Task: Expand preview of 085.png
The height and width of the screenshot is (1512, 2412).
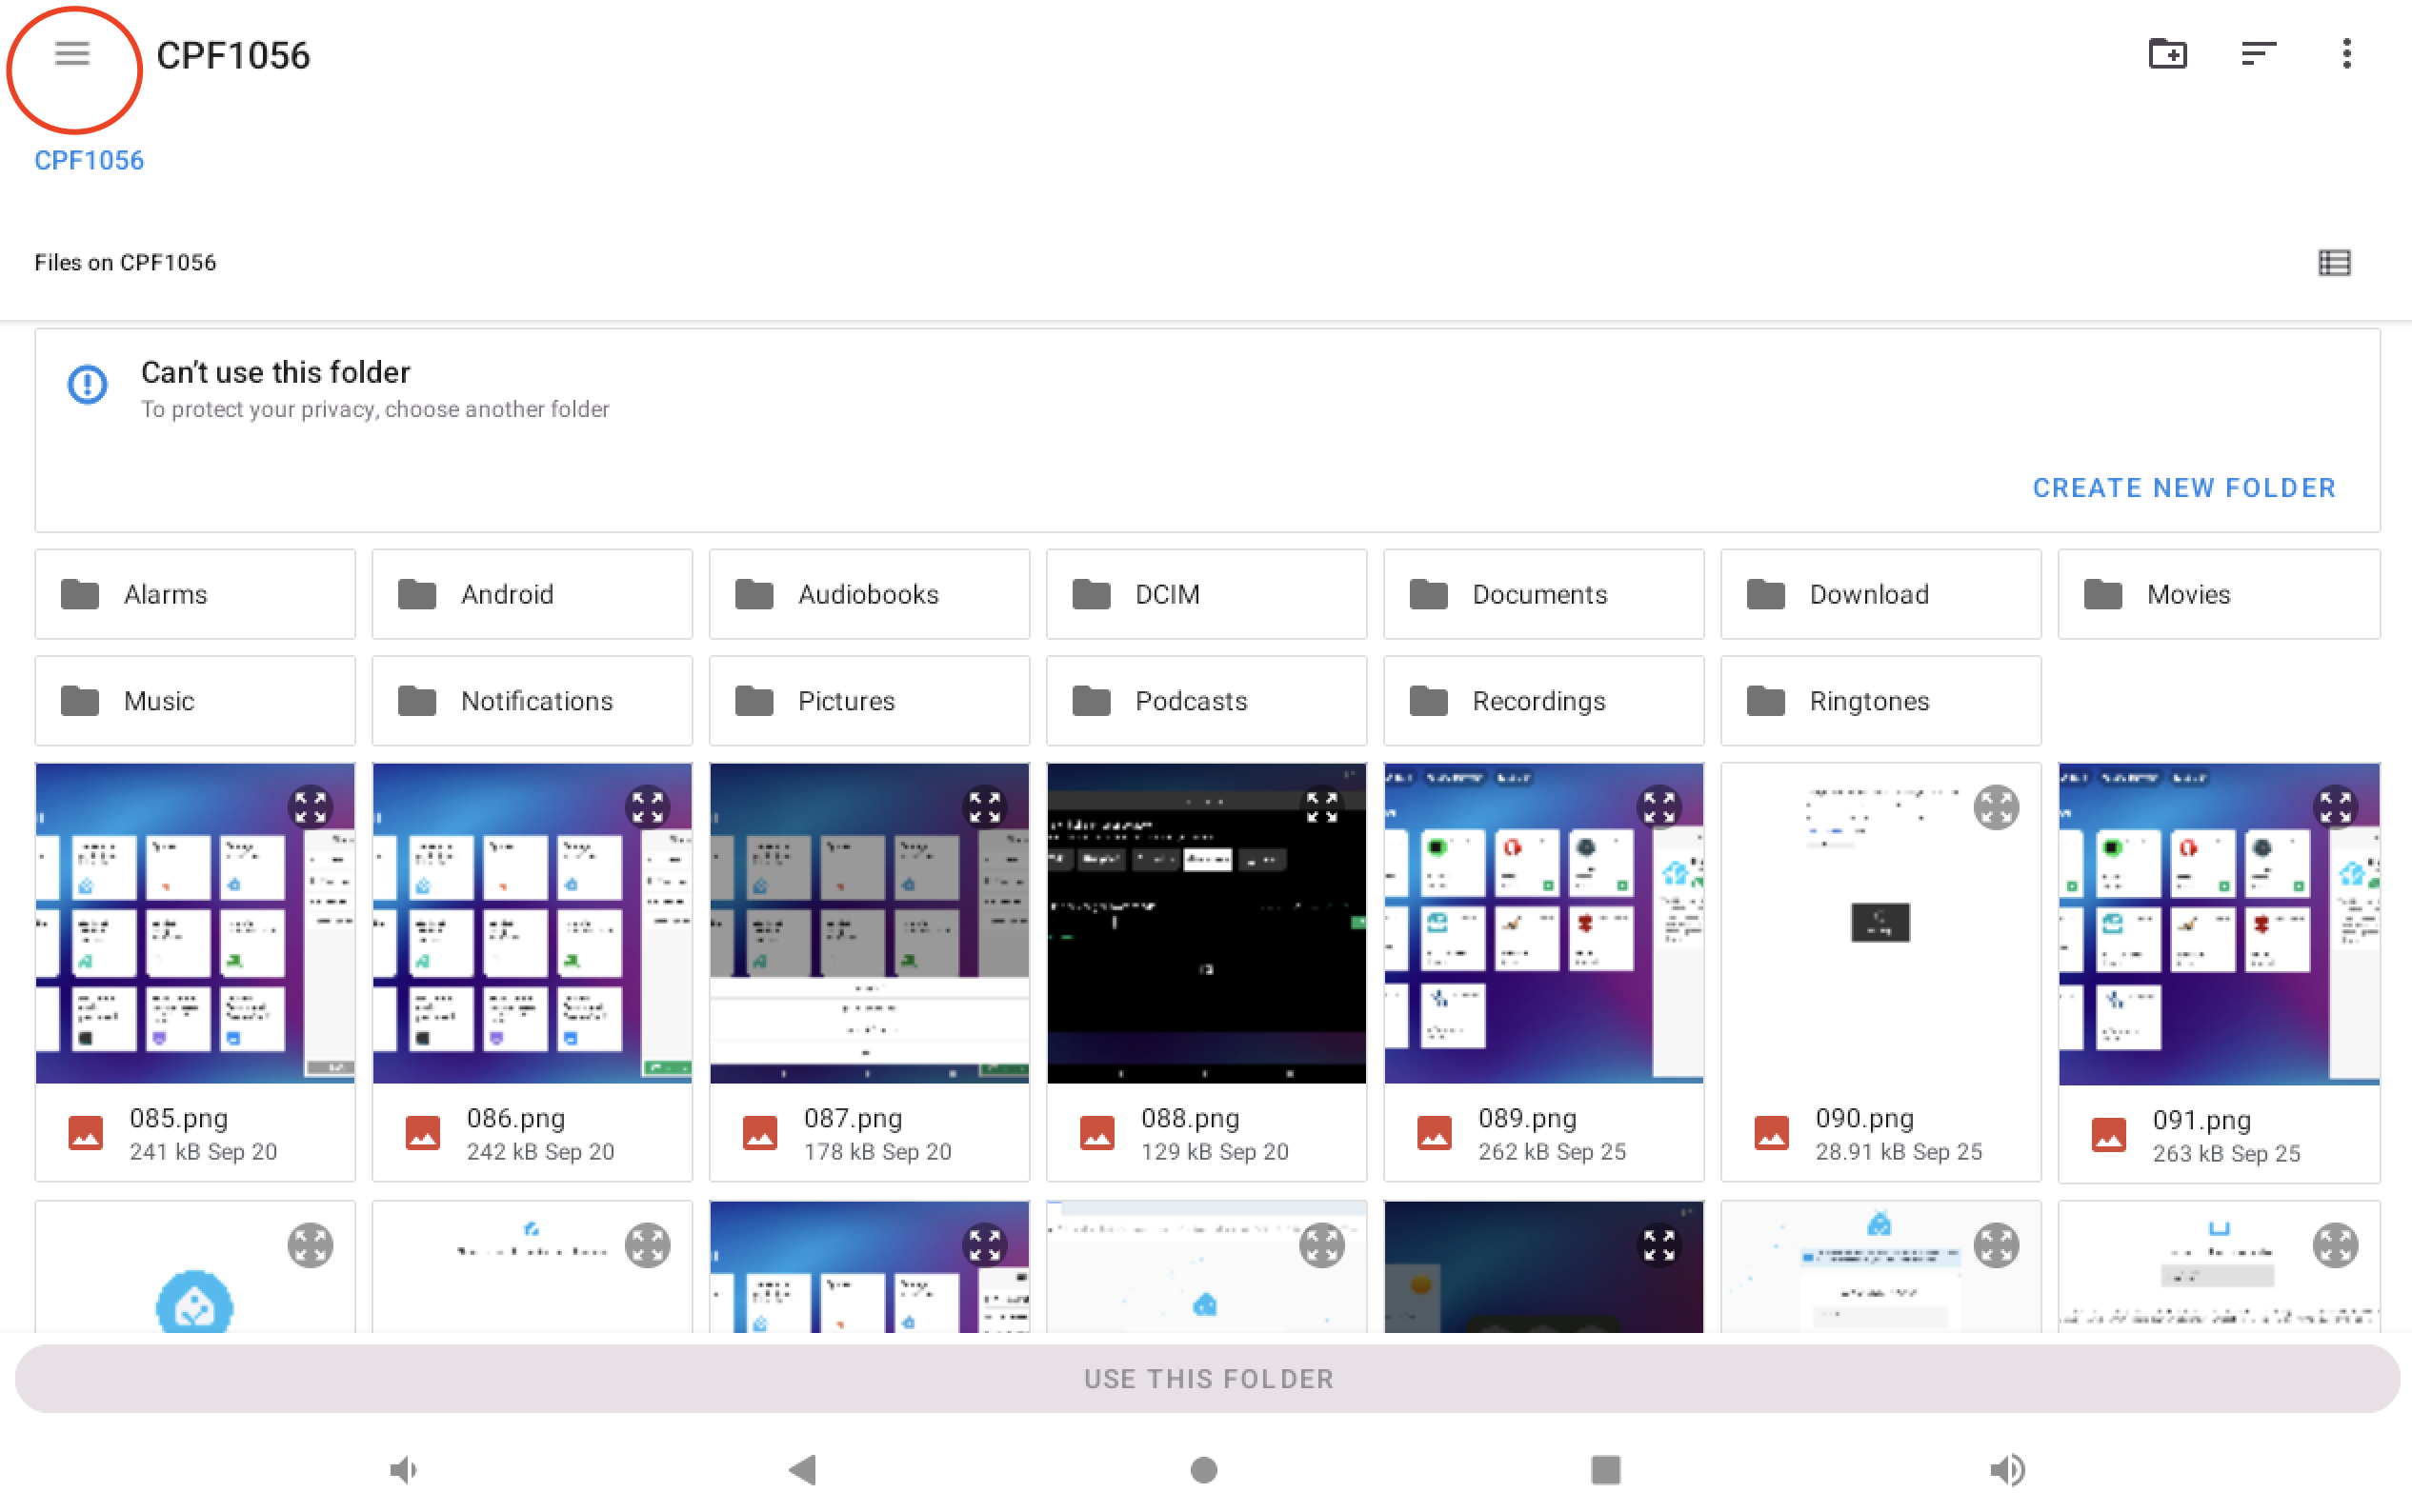Action: (x=311, y=806)
